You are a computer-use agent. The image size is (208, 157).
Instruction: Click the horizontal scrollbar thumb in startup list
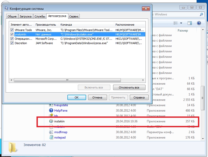point(67,80)
